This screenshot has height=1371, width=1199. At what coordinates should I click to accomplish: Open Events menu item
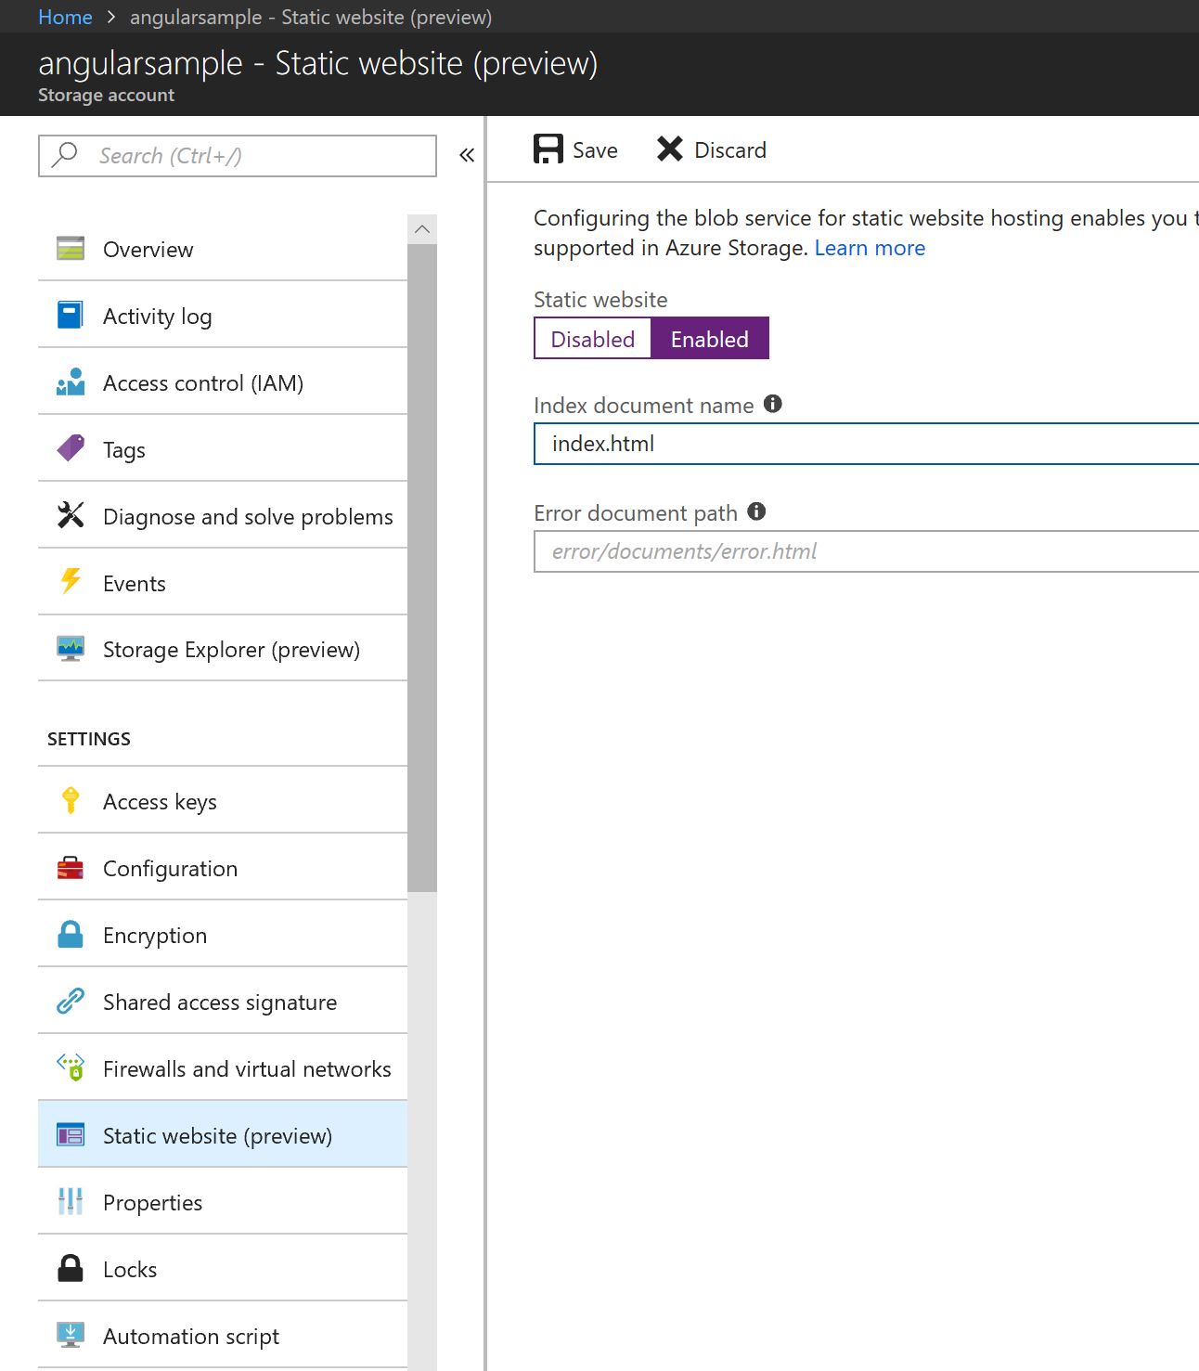coord(223,583)
